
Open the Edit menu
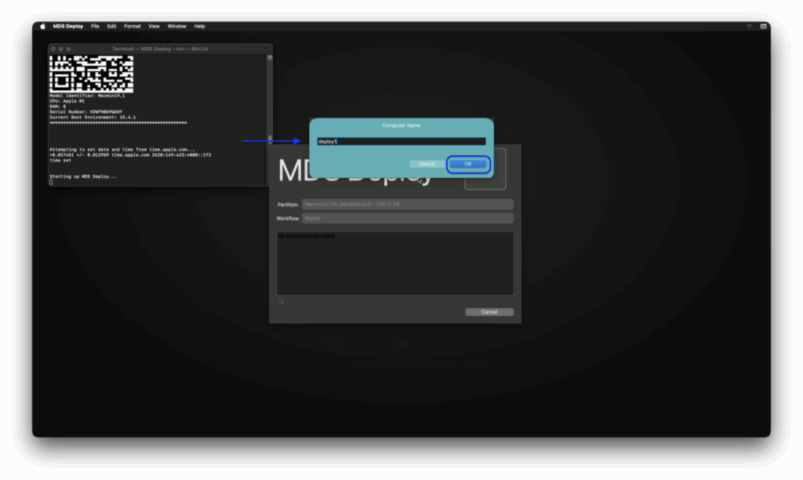(x=111, y=26)
